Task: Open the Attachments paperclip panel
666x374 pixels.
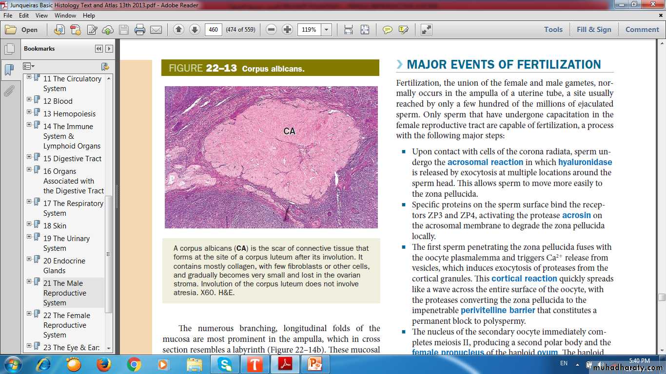Action: pos(9,91)
